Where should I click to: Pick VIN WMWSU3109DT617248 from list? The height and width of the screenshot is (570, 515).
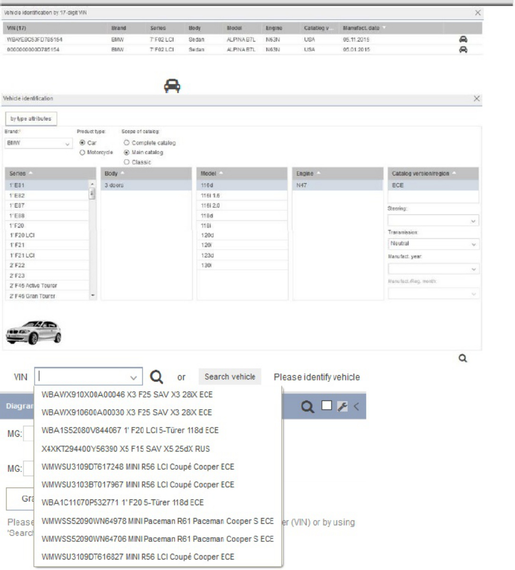click(x=158, y=467)
